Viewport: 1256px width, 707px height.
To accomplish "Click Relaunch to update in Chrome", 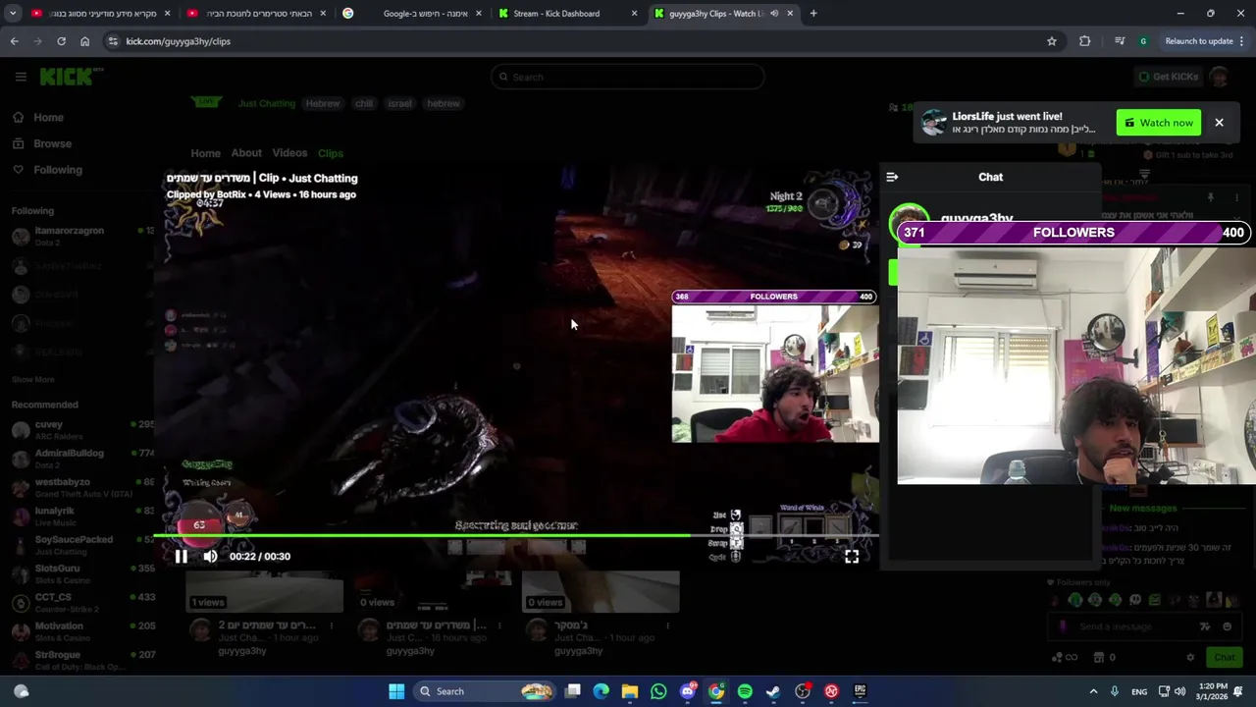I will click(1198, 41).
